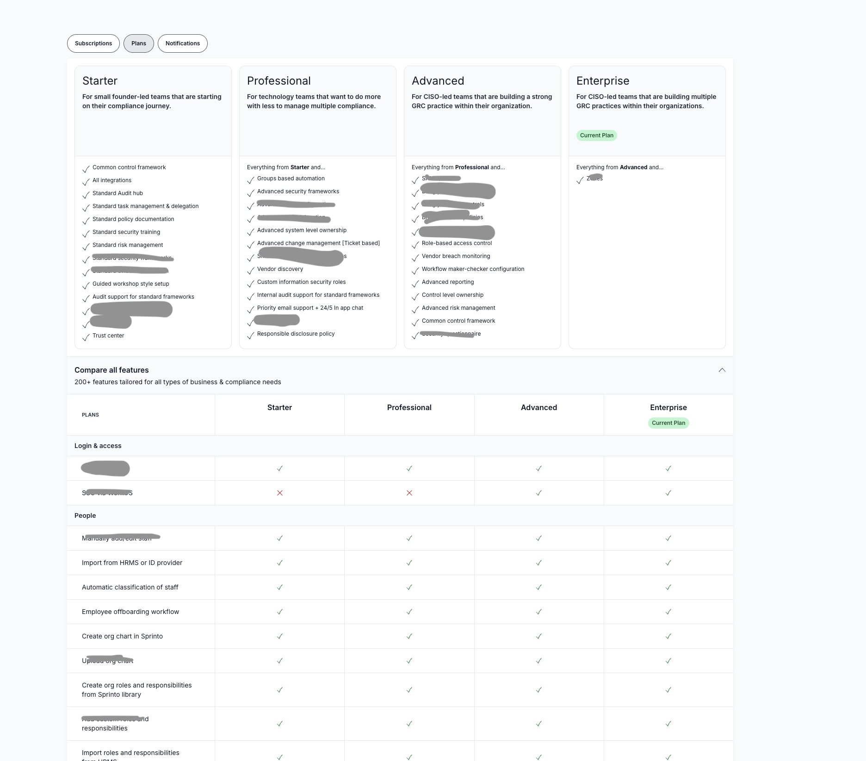866x761 pixels.
Task: Collapse the Compare all features section
Action: coord(722,370)
